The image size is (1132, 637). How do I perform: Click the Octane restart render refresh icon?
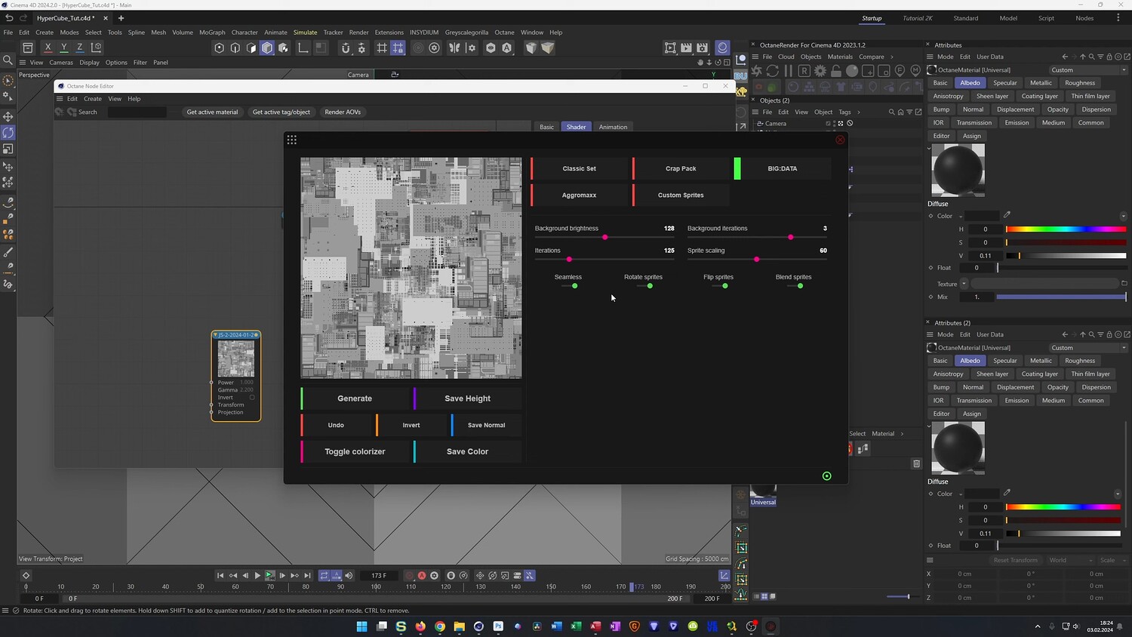(x=773, y=70)
